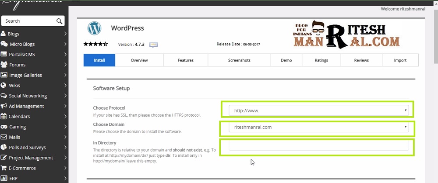The height and width of the screenshot is (183, 438).
Task: Click the Project Management edit icon
Action: pyautogui.click(x=4, y=158)
